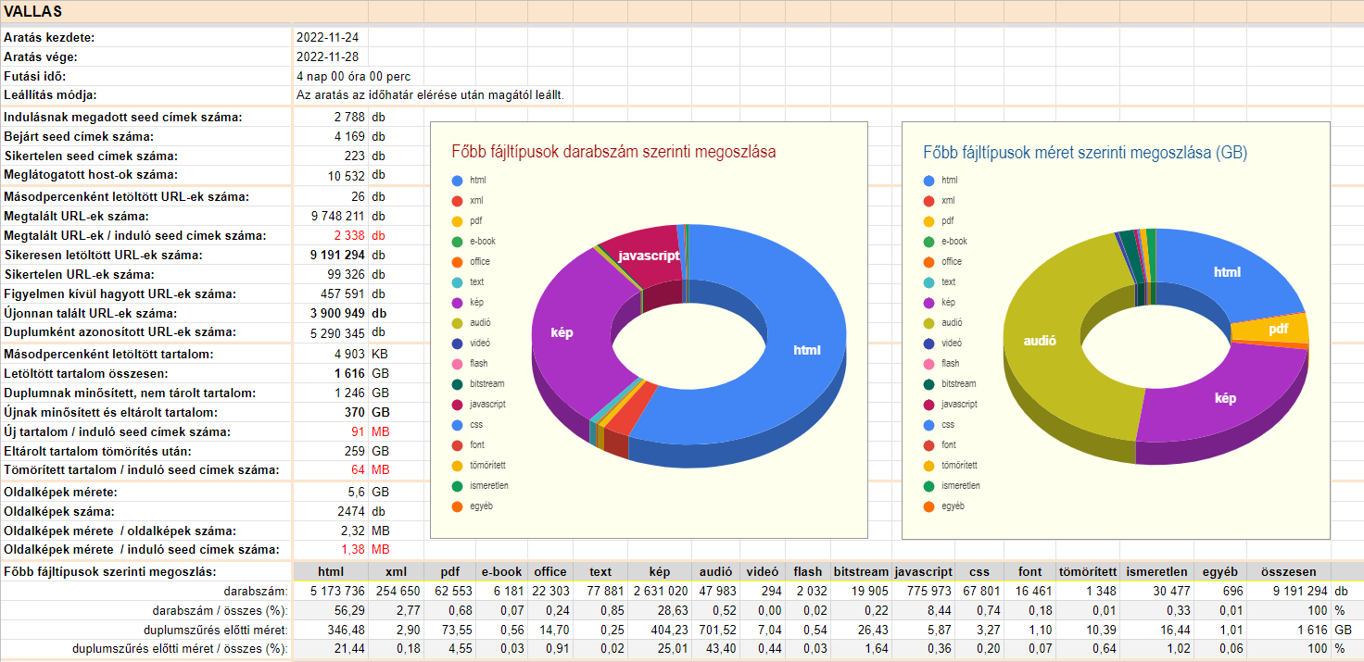This screenshot has width=1364, height=662.
Task: Select the összesen column header in table
Action: tap(1288, 572)
